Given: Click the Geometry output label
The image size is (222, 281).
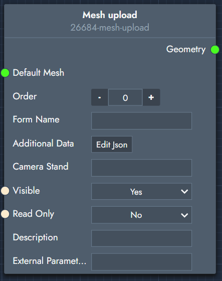Looking at the screenshot, I should coord(186,49).
